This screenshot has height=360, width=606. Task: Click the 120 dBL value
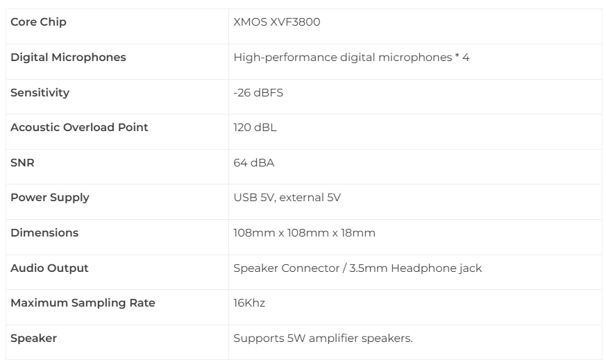click(x=255, y=128)
